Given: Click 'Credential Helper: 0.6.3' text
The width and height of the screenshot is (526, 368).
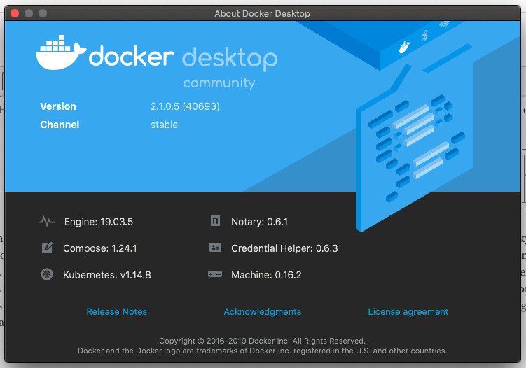Looking at the screenshot, I should tap(284, 248).
